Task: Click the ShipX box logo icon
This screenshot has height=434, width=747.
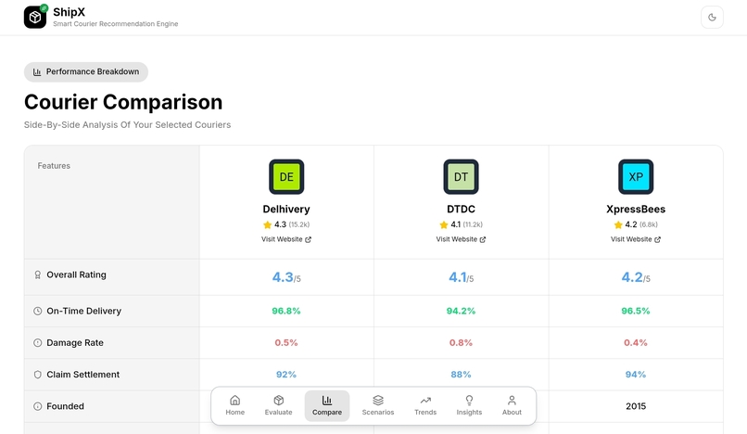Action: (35, 18)
